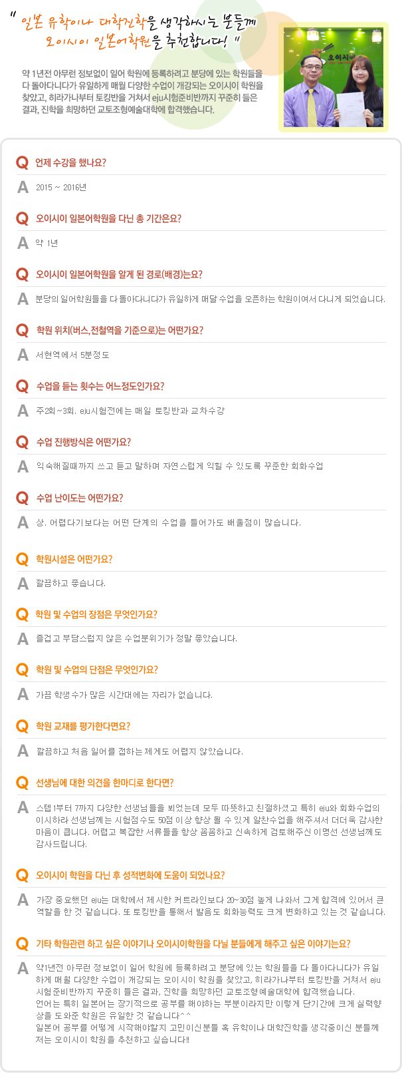The width and height of the screenshot is (402, 1078).
Task: Select the question 수업을 듣는 횟수는 어느정도인가요?
Action: coord(100,386)
